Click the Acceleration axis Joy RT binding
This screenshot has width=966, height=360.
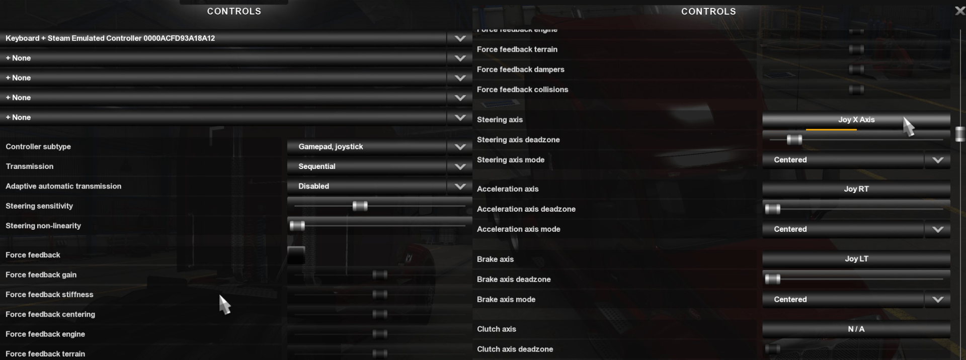[856, 189]
